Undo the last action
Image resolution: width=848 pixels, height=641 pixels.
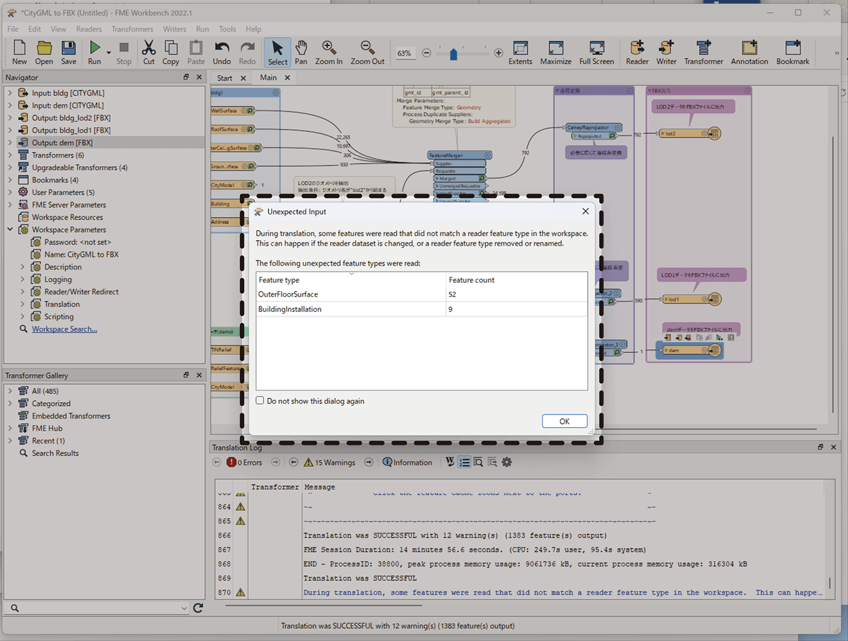pyautogui.click(x=222, y=52)
